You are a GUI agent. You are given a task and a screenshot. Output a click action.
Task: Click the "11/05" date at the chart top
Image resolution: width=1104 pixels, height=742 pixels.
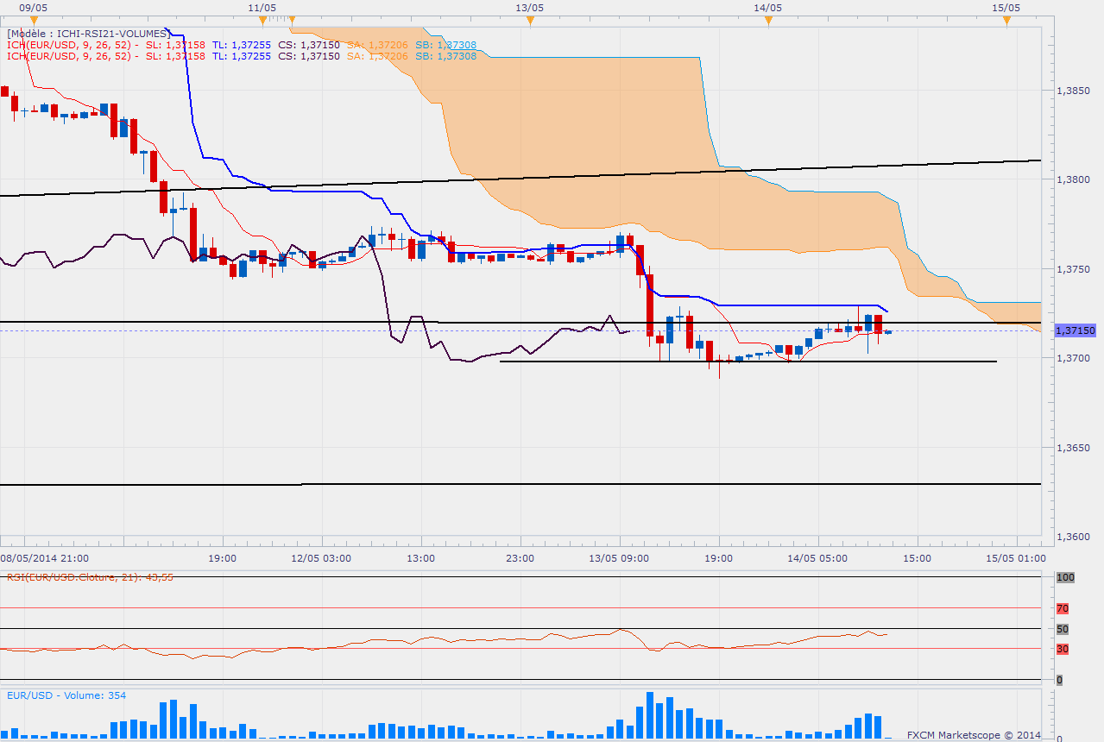(262, 7)
